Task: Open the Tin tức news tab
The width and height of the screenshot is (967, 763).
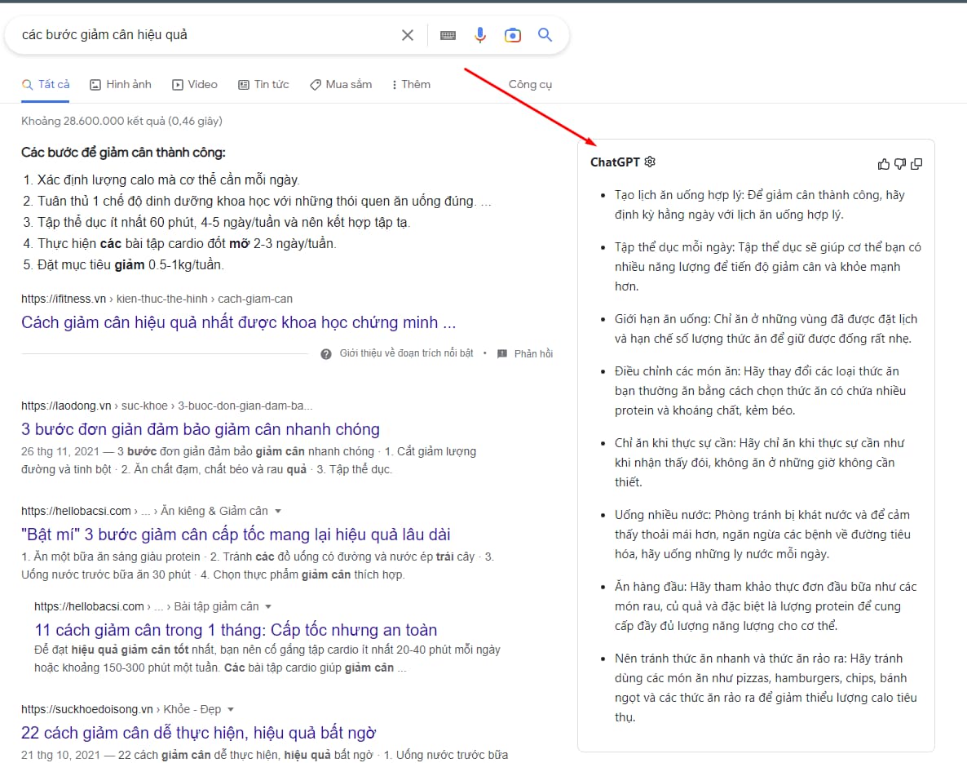Action: tap(263, 84)
